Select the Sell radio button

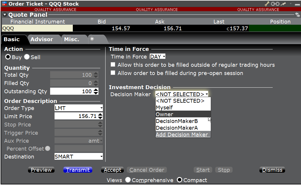click(27, 57)
